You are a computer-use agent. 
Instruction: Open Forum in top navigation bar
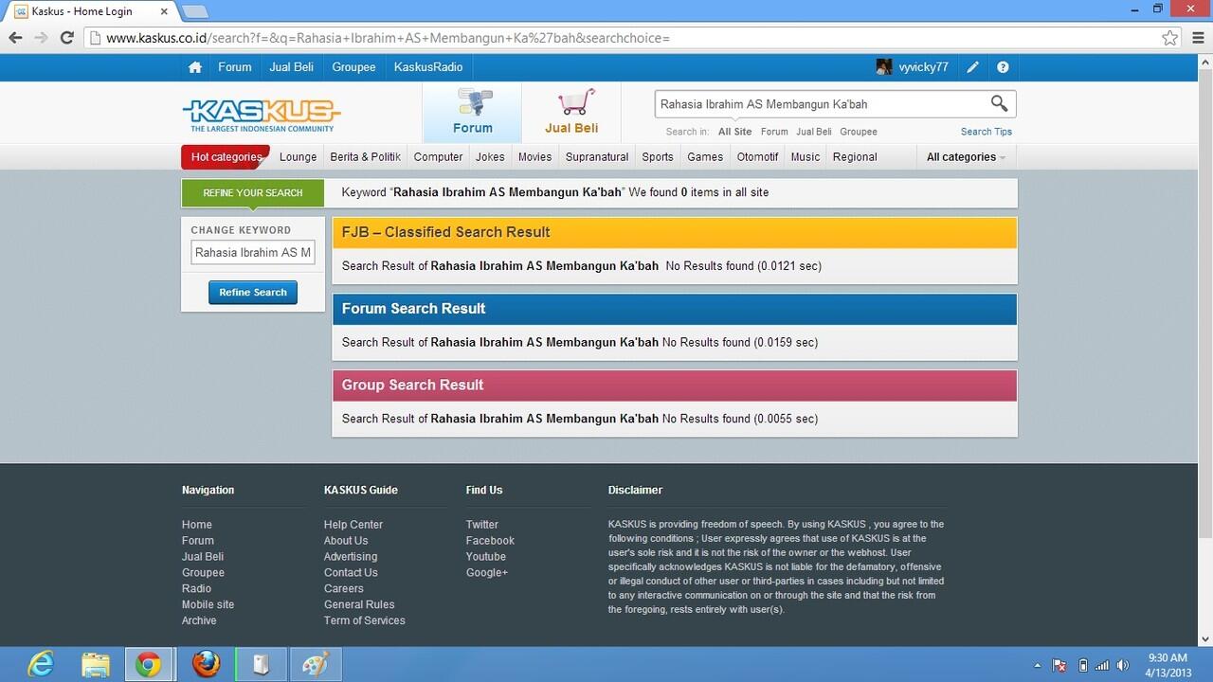tap(235, 67)
